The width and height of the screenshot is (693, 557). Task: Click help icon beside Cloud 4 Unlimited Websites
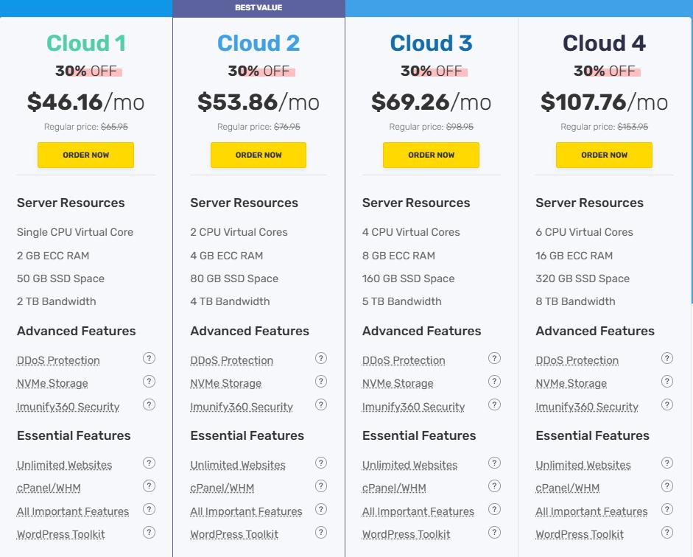pyautogui.click(x=666, y=463)
